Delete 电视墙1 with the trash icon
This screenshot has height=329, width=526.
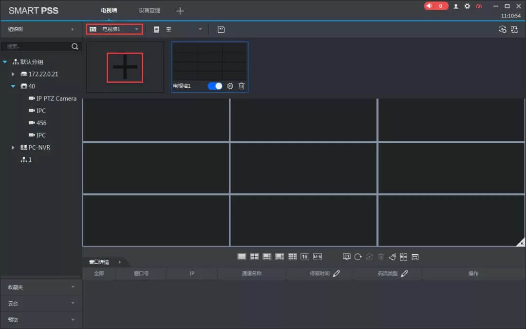pyautogui.click(x=242, y=86)
